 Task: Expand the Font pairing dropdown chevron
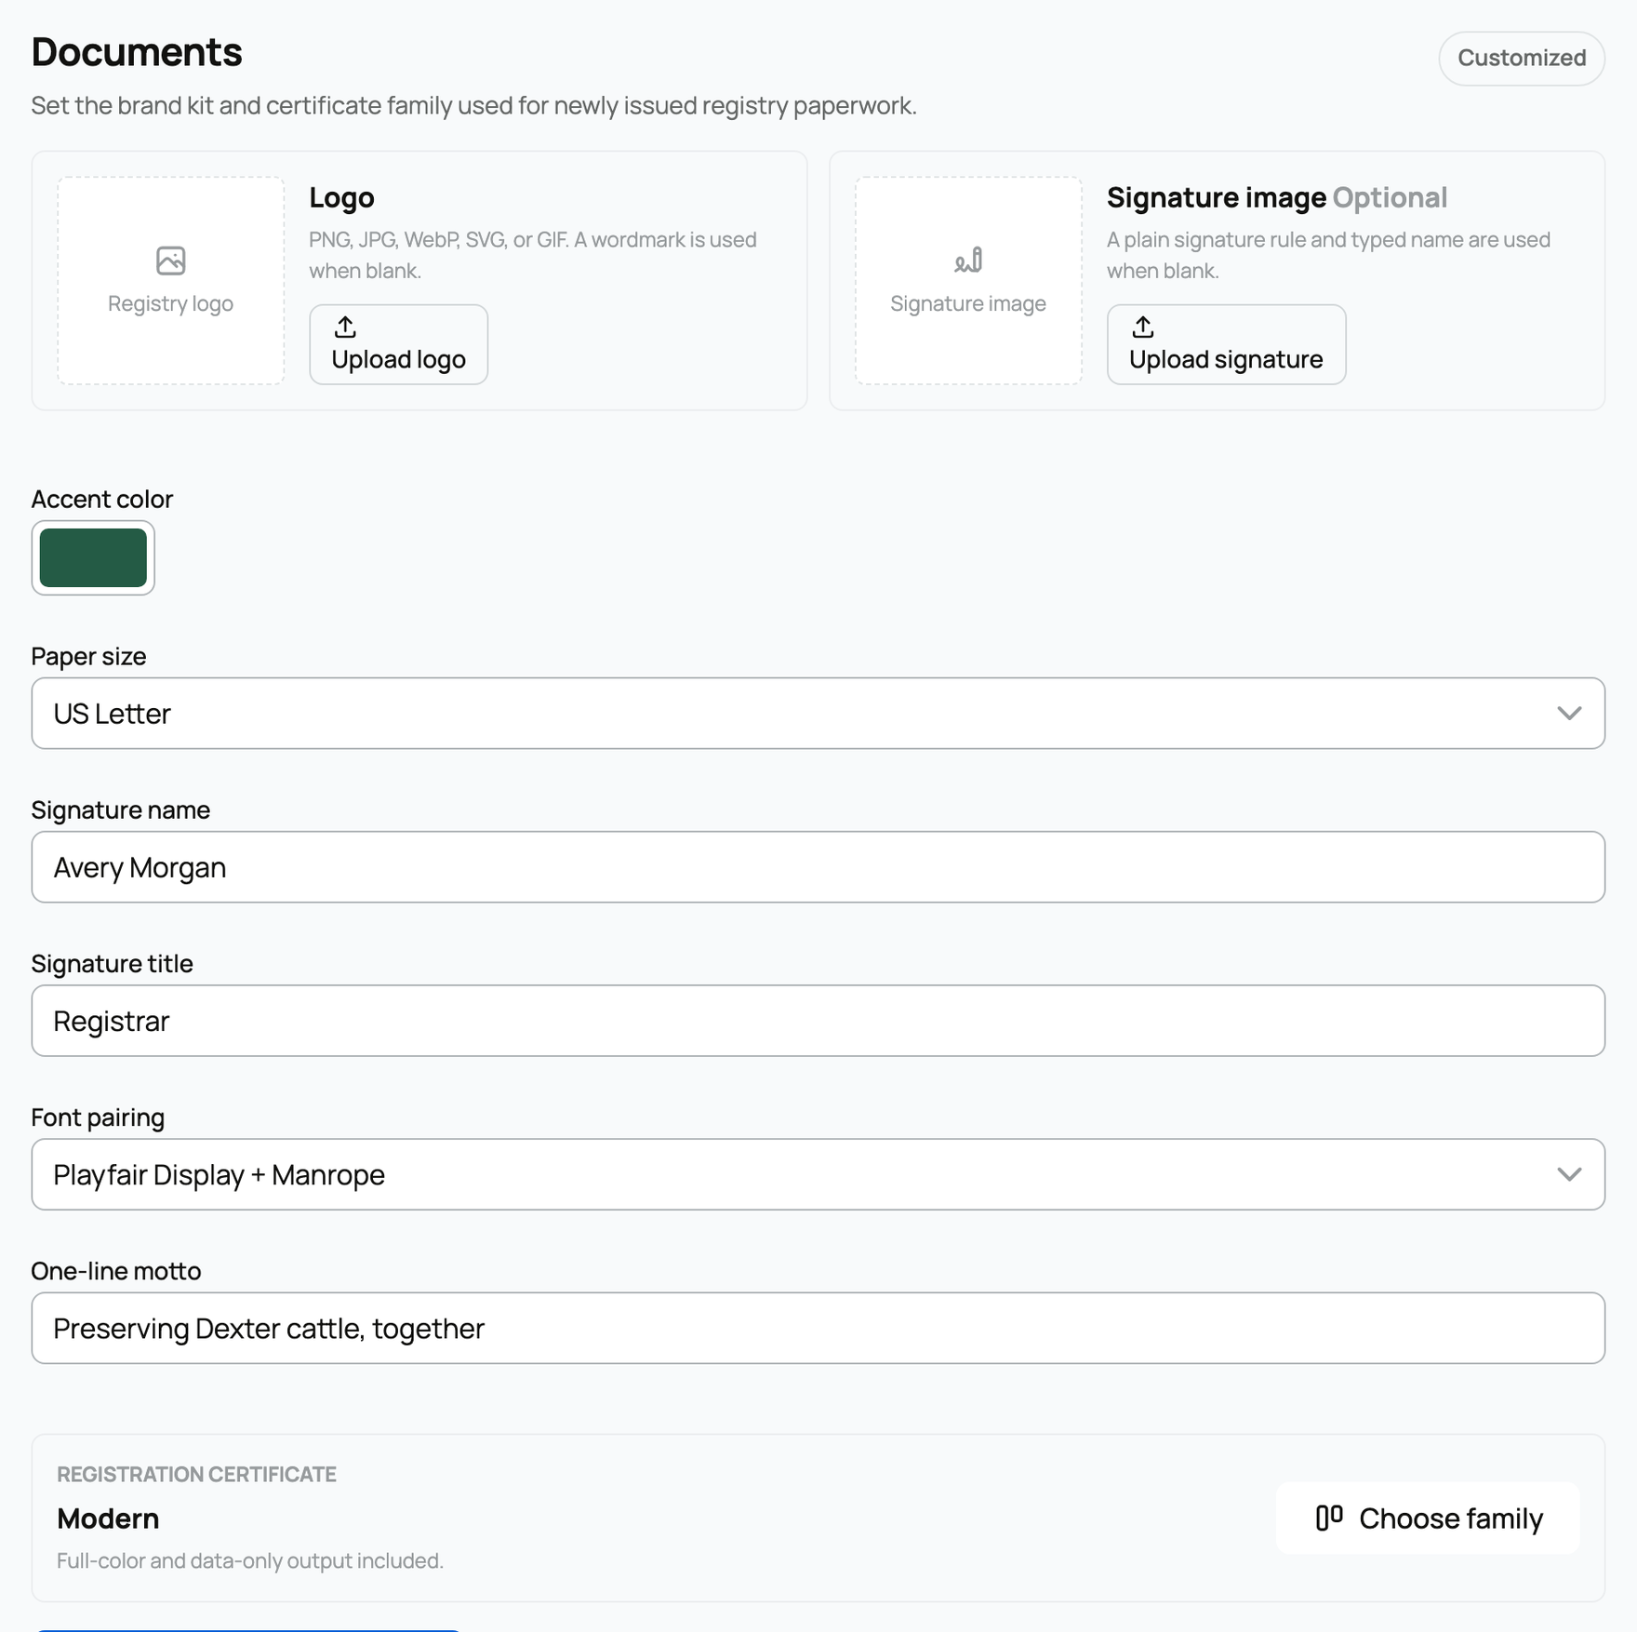(1569, 1174)
